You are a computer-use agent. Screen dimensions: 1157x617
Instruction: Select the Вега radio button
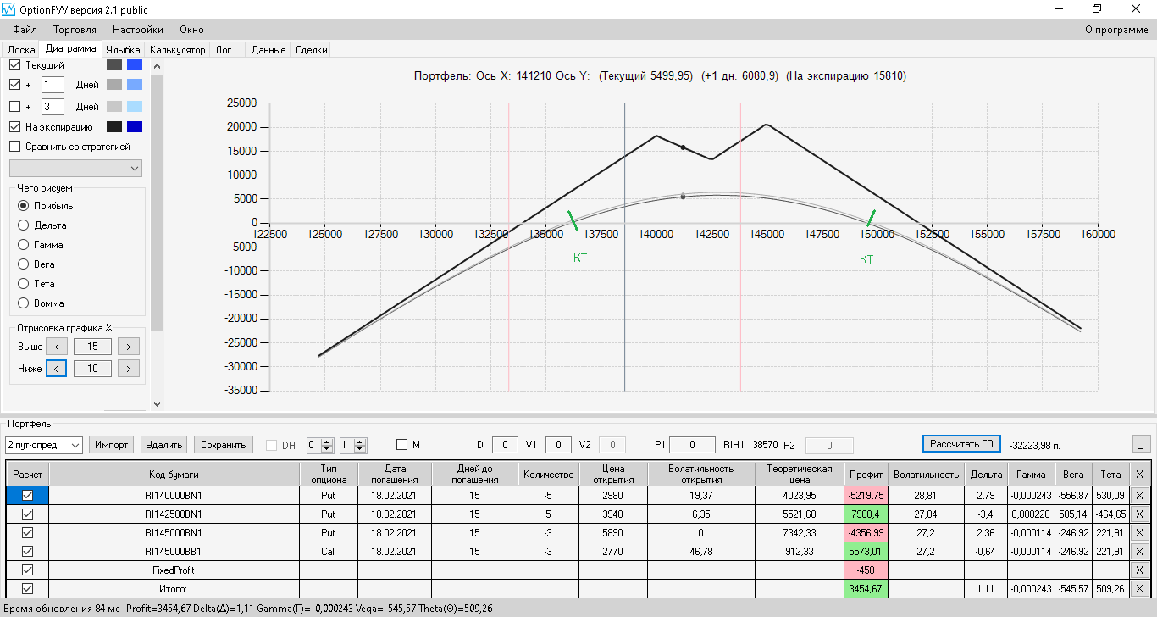click(24, 264)
